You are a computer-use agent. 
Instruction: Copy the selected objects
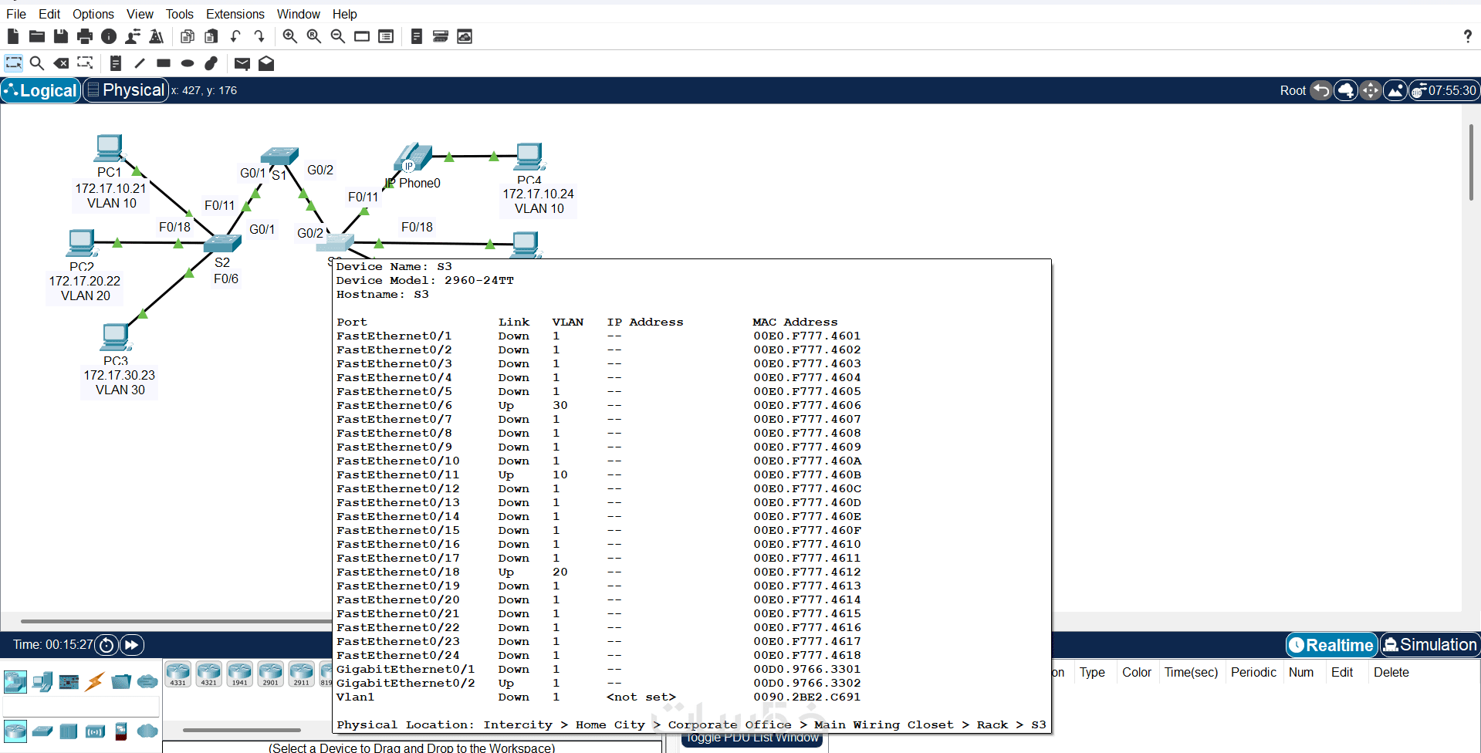pyautogui.click(x=187, y=36)
